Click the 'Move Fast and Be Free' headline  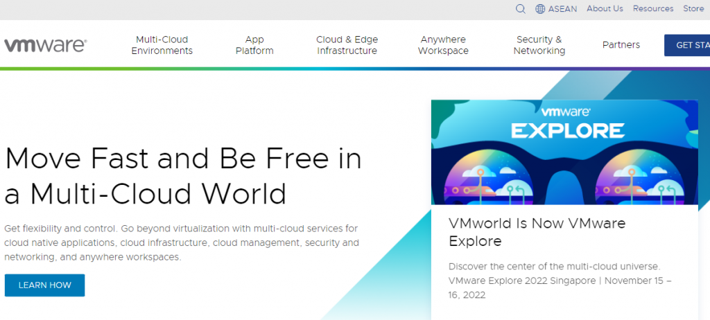[x=183, y=176]
